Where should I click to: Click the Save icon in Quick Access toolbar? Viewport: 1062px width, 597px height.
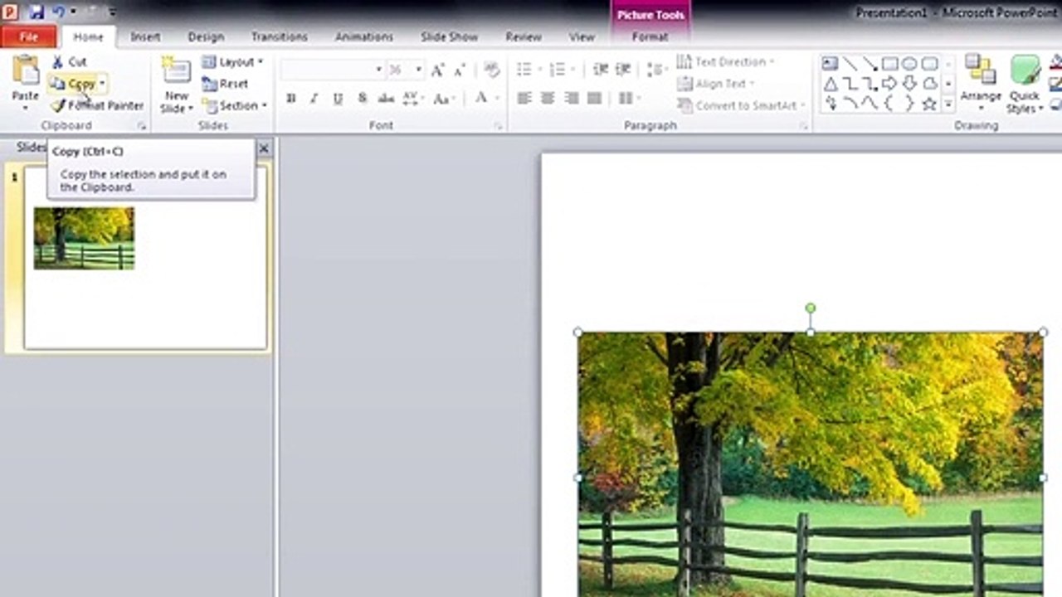37,12
